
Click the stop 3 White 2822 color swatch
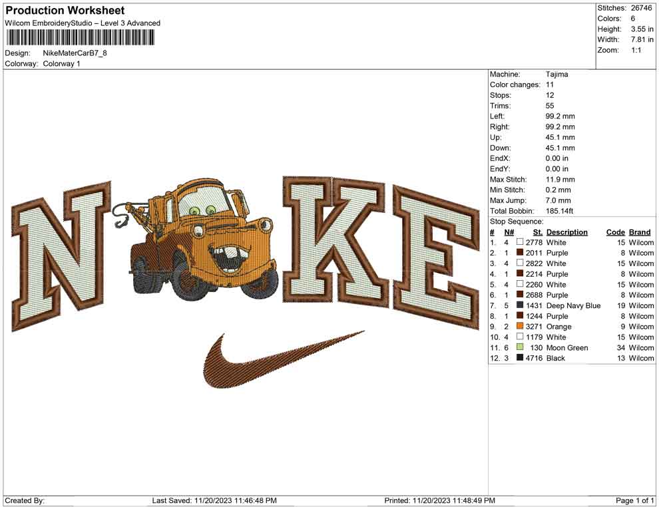pos(520,263)
